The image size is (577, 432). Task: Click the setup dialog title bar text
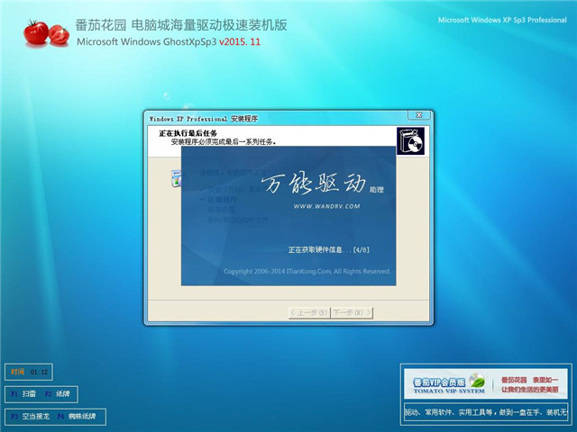[204, 119]
